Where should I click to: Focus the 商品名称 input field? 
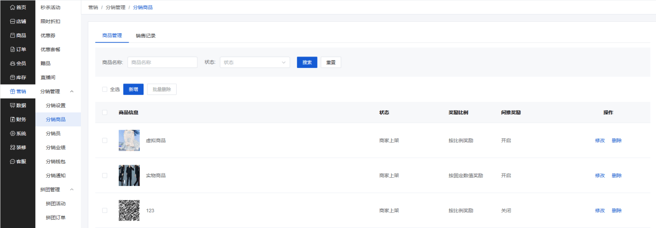[162, 62]
